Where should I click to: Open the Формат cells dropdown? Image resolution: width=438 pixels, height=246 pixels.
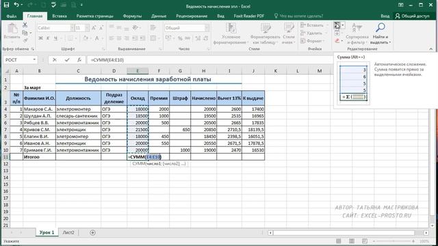pos(313,41)
